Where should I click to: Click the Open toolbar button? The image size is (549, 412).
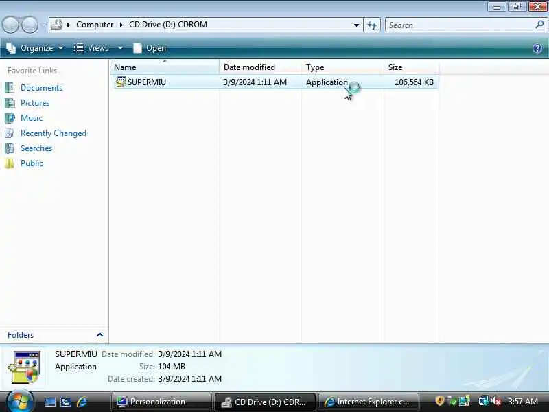150,48
